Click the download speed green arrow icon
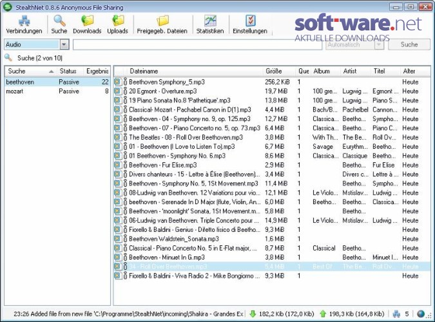 [x=253, y=314]
